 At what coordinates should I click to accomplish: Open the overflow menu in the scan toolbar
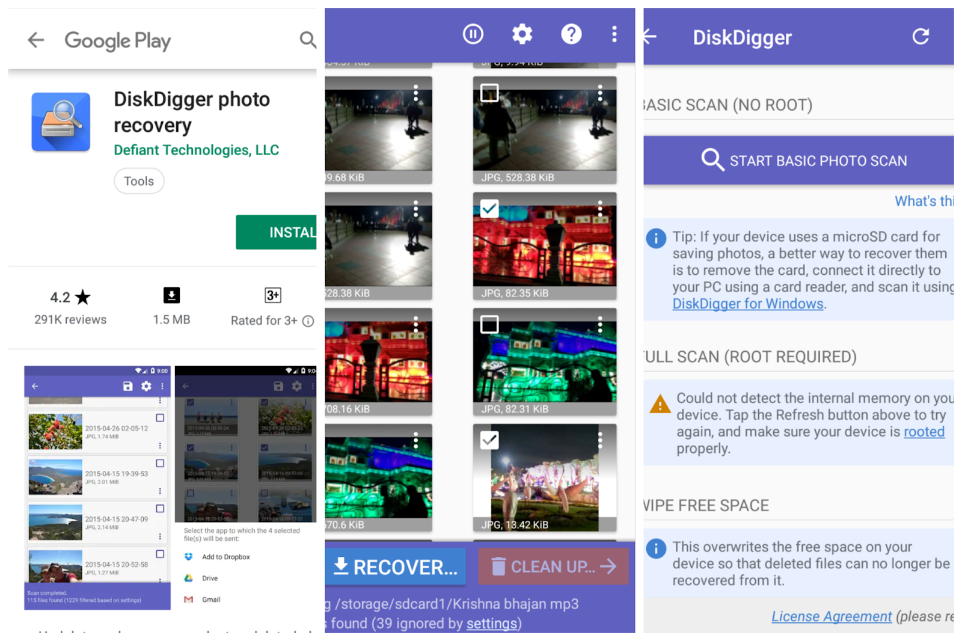click(x=614, y=34)
